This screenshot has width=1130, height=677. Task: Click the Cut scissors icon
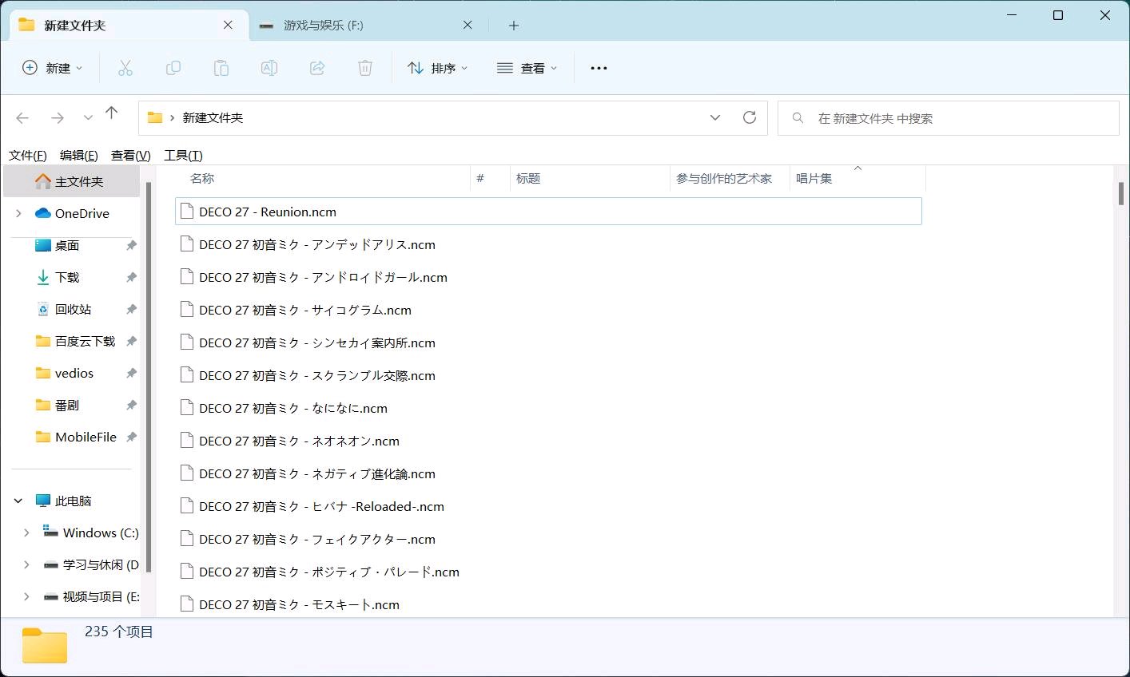pos(125,68)
